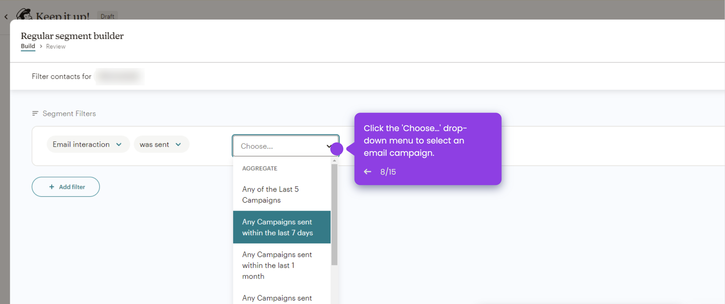The height and width of the screenshot is (304, 725).
Task: Switch to the Build step
Action: tap(28, 46)
